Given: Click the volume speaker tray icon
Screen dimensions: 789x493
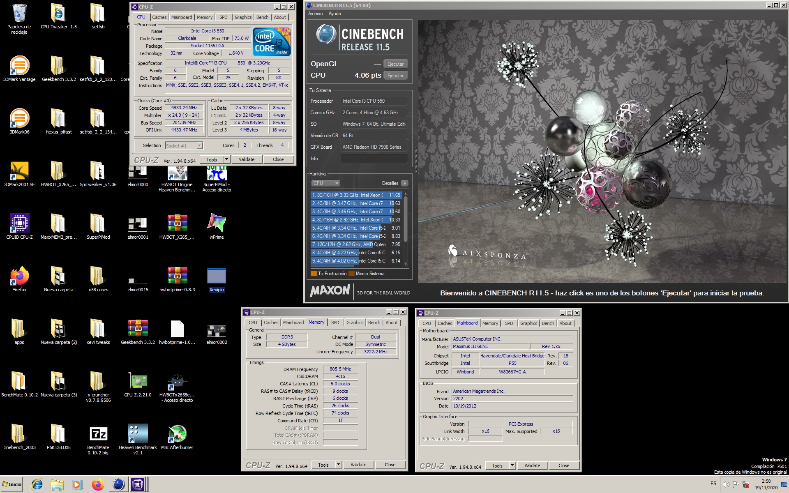Looking at the screenshot, I should pyautogui.click(x=726, y=484).
